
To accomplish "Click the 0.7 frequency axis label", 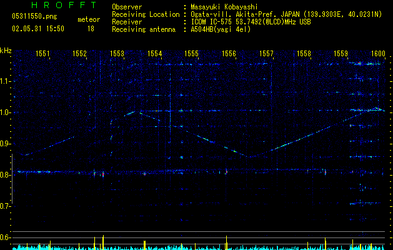I will click(5, 206).
